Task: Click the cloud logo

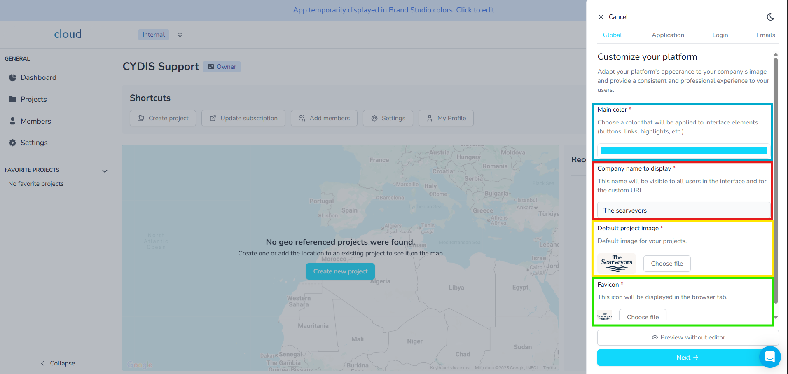Action: pos(68,34)
